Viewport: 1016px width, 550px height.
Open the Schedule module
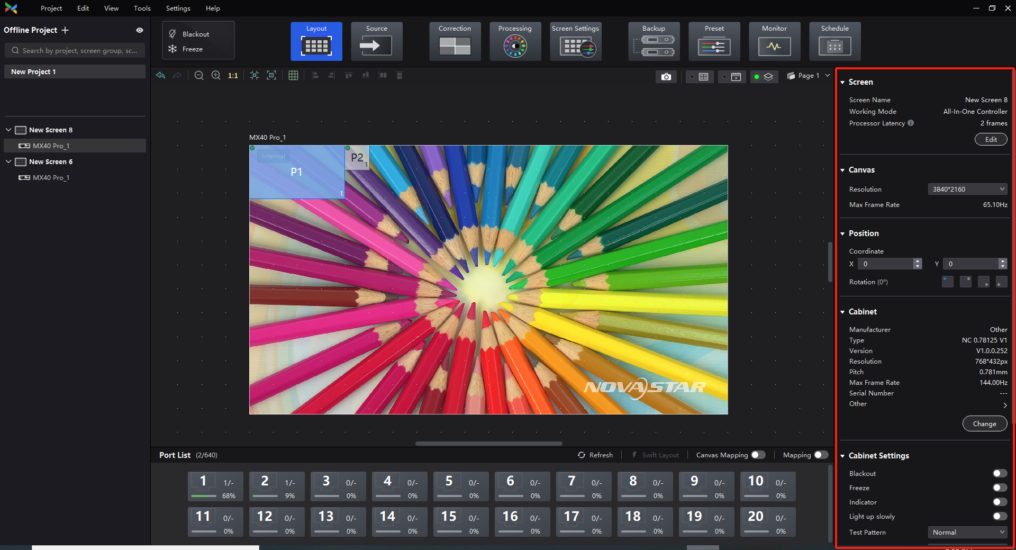(x=834, y=41)
